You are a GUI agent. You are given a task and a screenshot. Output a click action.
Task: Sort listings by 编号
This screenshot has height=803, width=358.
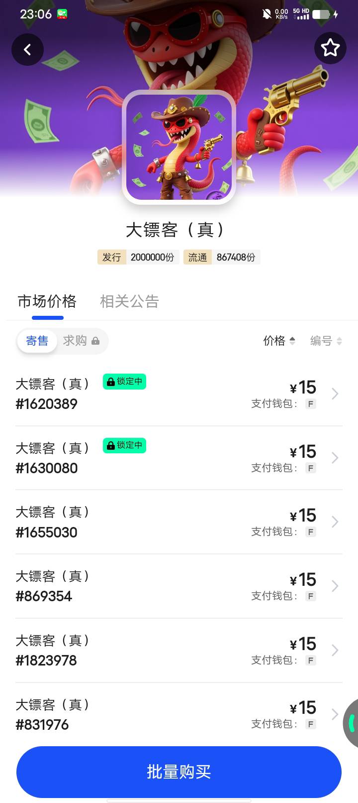pos(326,341)
